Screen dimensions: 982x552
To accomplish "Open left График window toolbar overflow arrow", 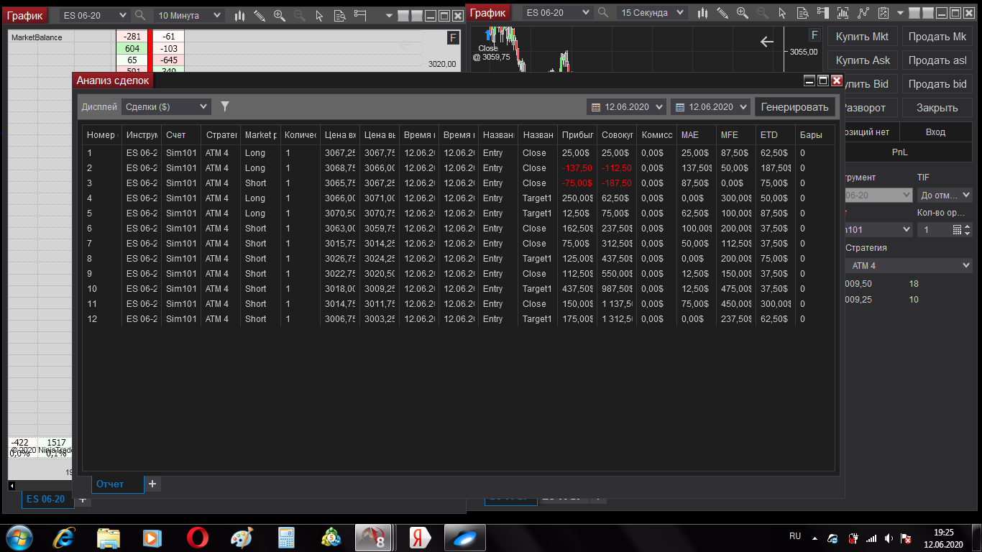I will coord(389,15).
